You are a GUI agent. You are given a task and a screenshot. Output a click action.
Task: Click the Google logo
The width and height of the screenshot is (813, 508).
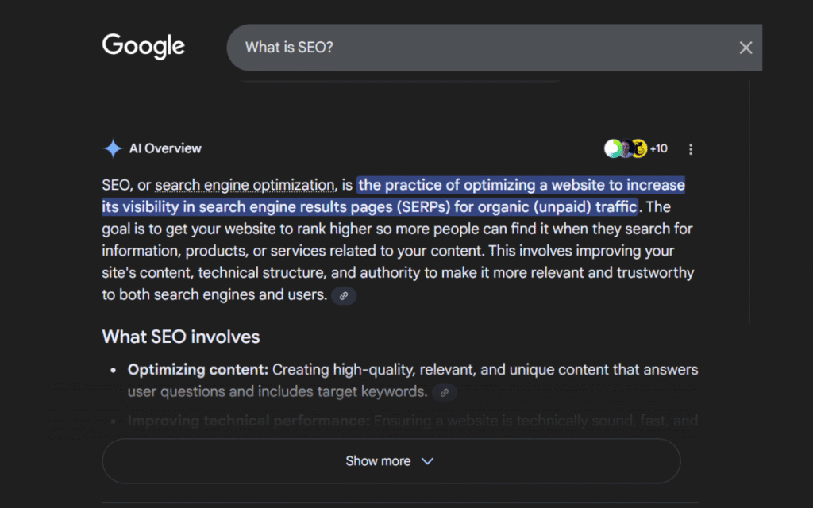pyautogui.click(x=143, y=46)
